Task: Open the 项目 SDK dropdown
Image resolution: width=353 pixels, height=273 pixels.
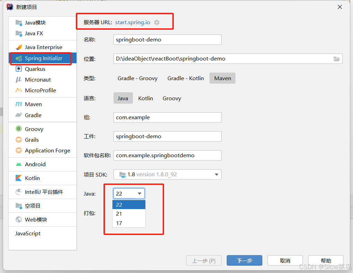Action: tap(167, 175)
